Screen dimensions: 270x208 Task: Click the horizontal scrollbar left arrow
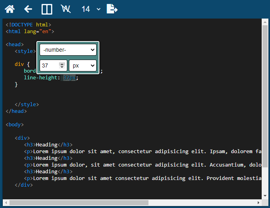pyautogui.click(x=6, y=202)
